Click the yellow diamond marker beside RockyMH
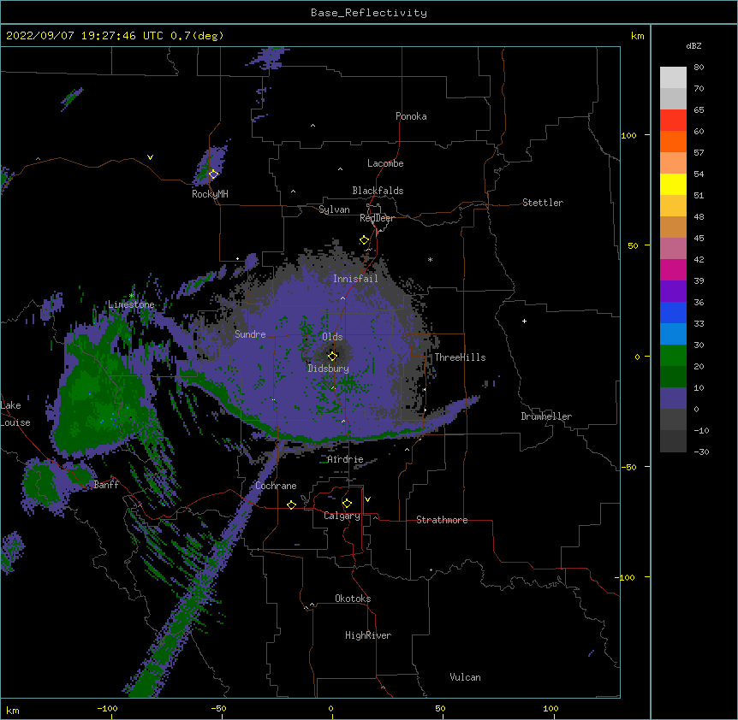Screen dimensions: 738x720 tap(213, 174)
